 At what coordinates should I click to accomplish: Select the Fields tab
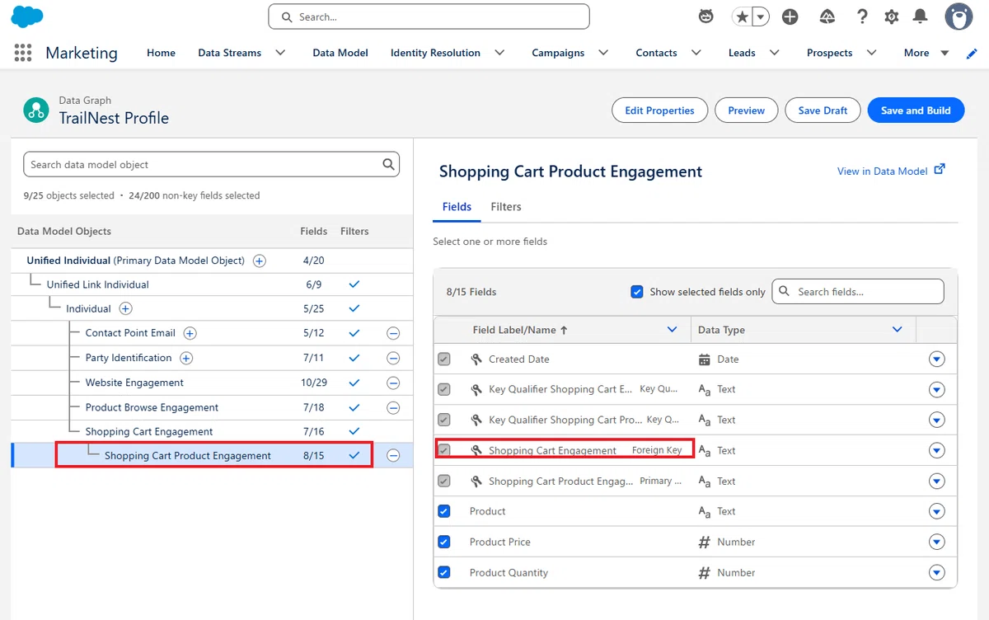(x=457, y=207)
